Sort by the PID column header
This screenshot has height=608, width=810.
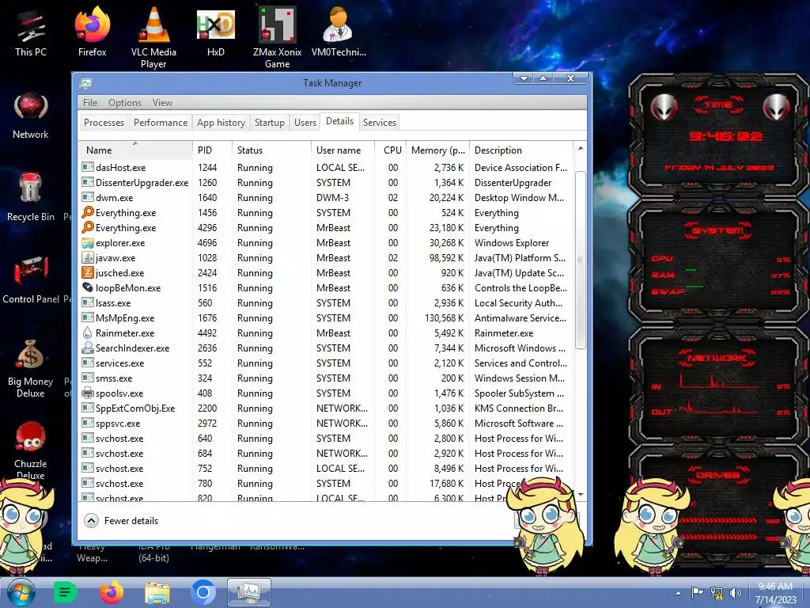(212, 150)
